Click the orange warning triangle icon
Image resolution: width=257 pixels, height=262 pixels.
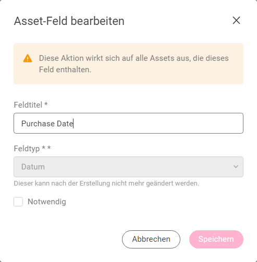pos(28,58)
